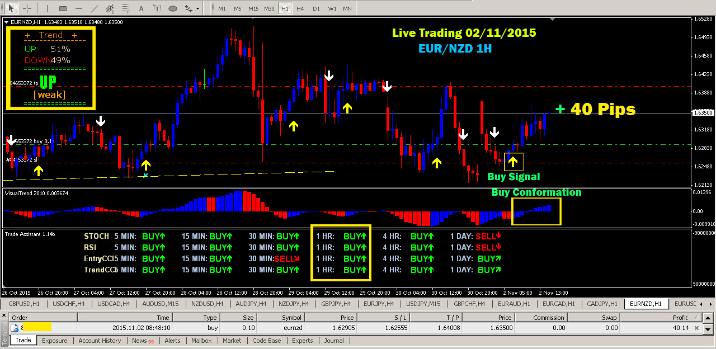Select the equidistant channel tool
Screen dimensions: 716x349
110,8
